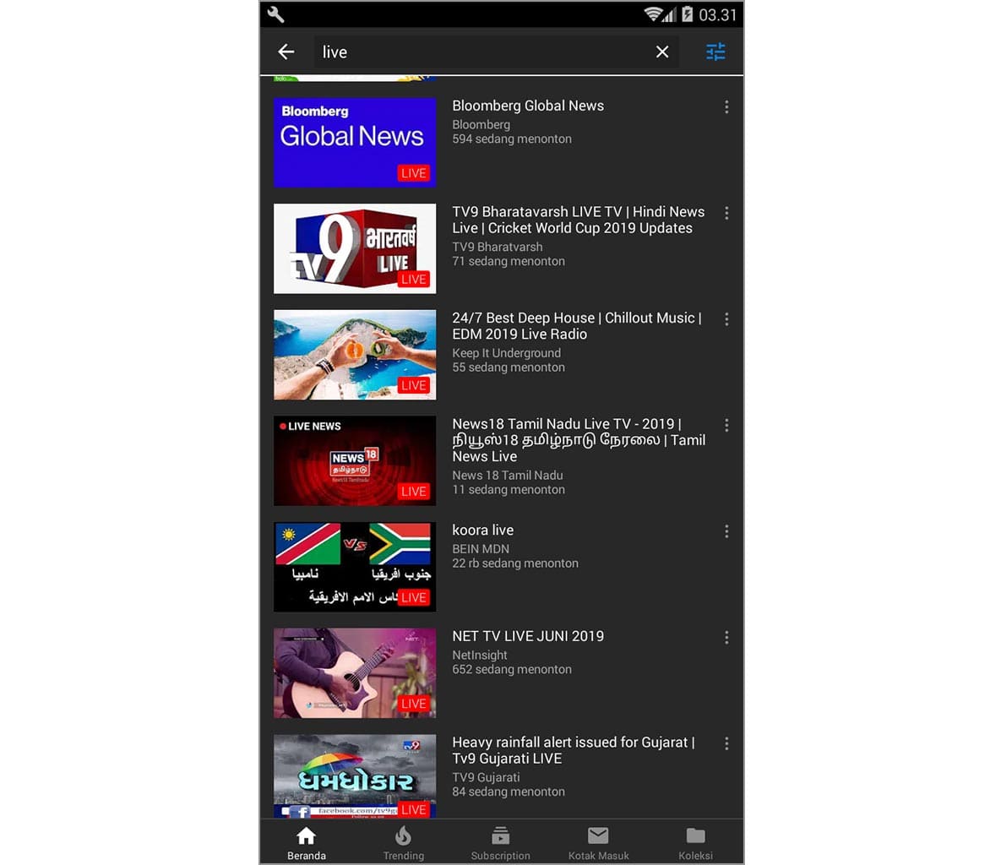Click '594 sedang menonton' viewer count
The width and height of the screenshot is (1001, 865).
click(x=512, y=139)
